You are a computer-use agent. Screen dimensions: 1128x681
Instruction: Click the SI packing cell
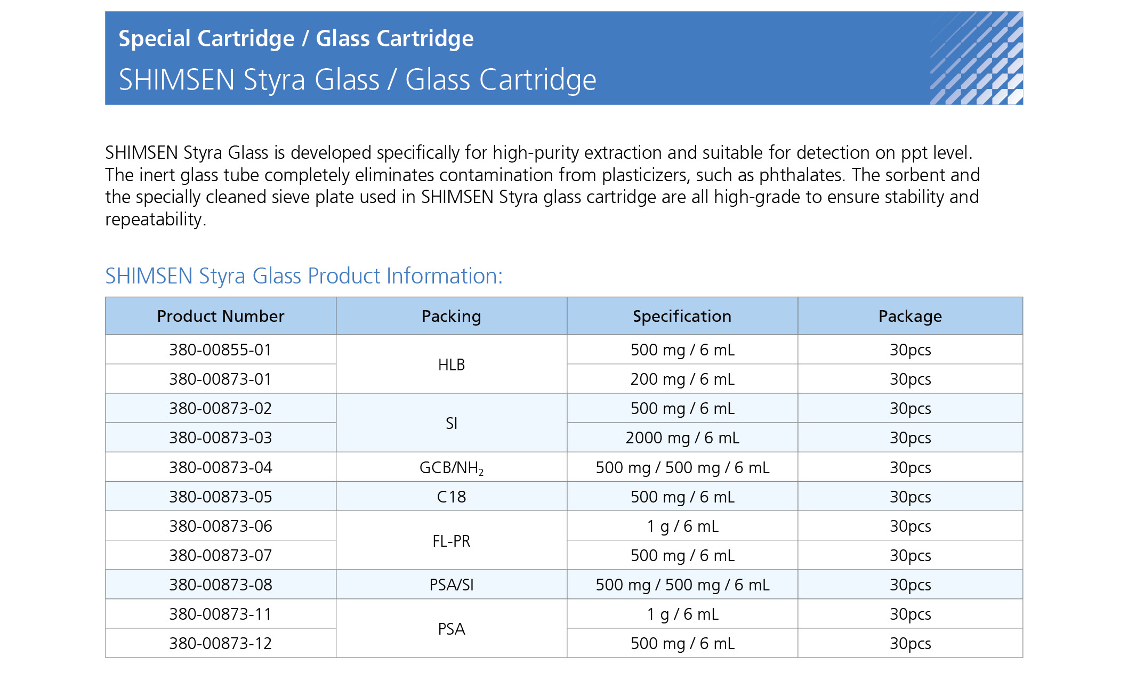pos(452,423)
